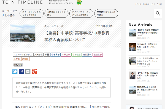
Task: Click 'キーワードでまとめ読み' label
Action: tap(10, 13)
